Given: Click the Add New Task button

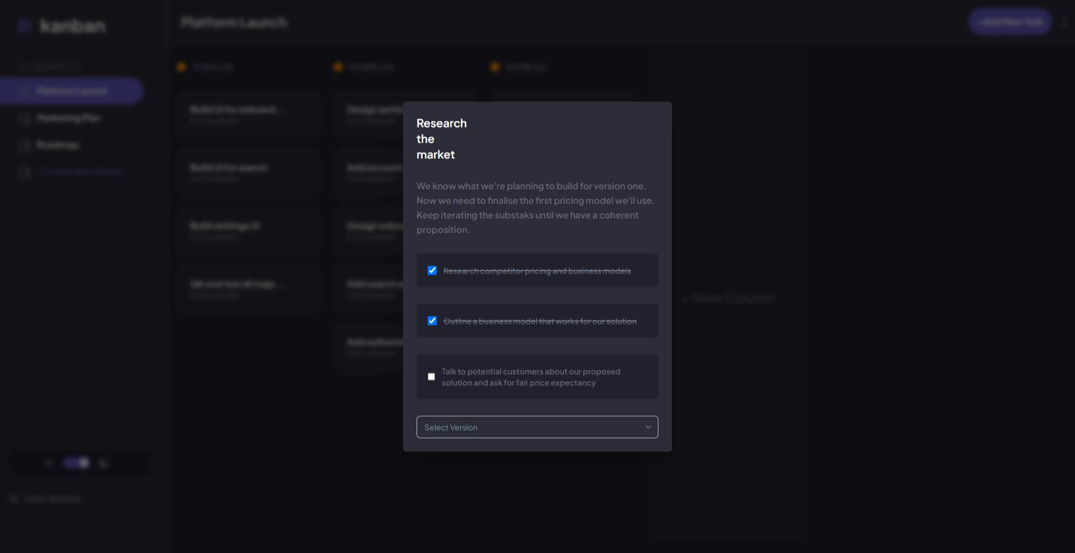Looking at the screenshot, I should click(1010, 22).
